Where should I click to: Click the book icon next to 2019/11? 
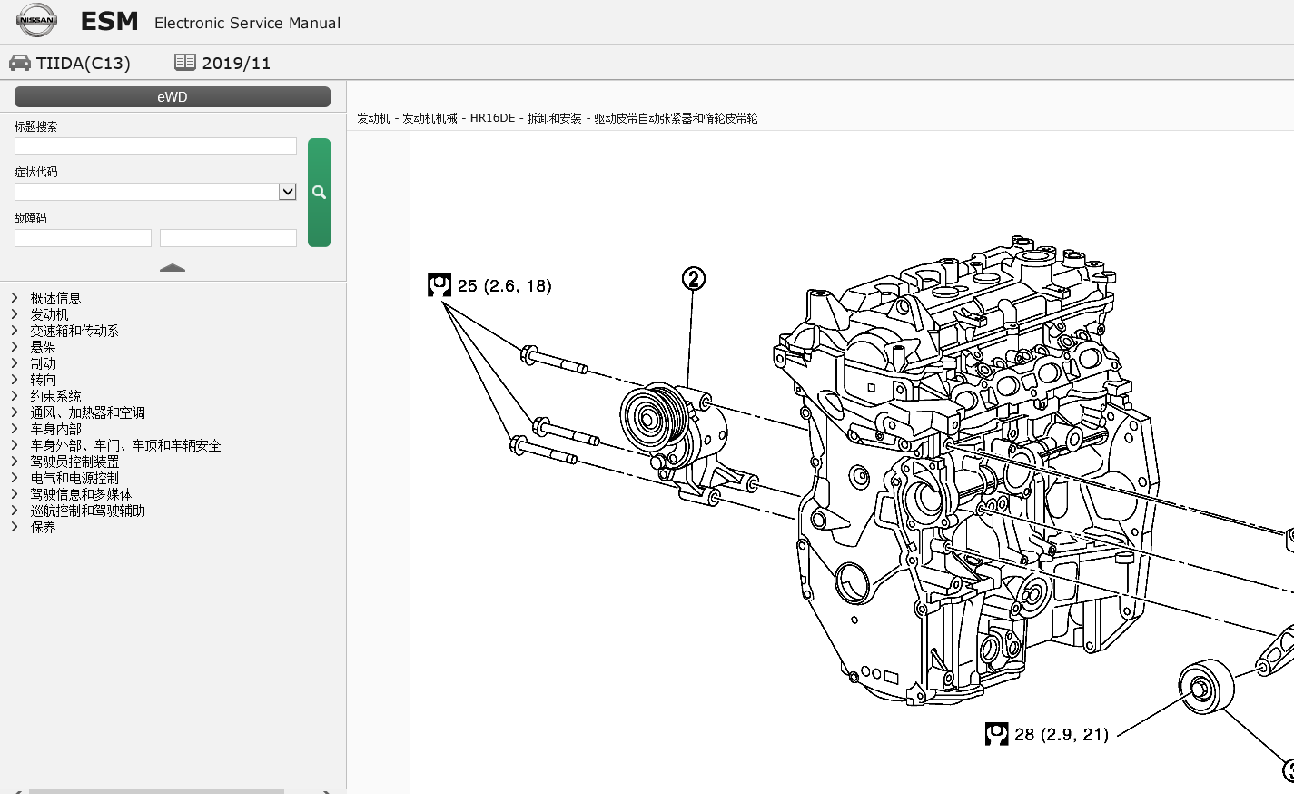185,62
